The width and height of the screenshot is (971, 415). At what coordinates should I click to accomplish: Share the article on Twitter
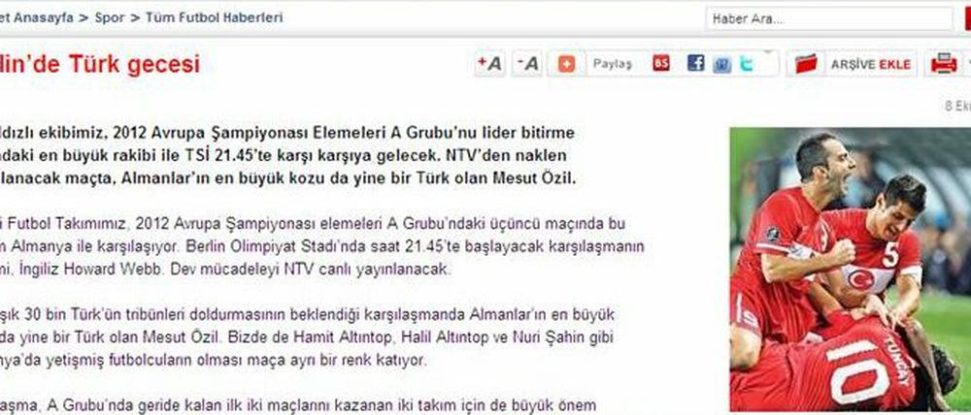[746, 64]
